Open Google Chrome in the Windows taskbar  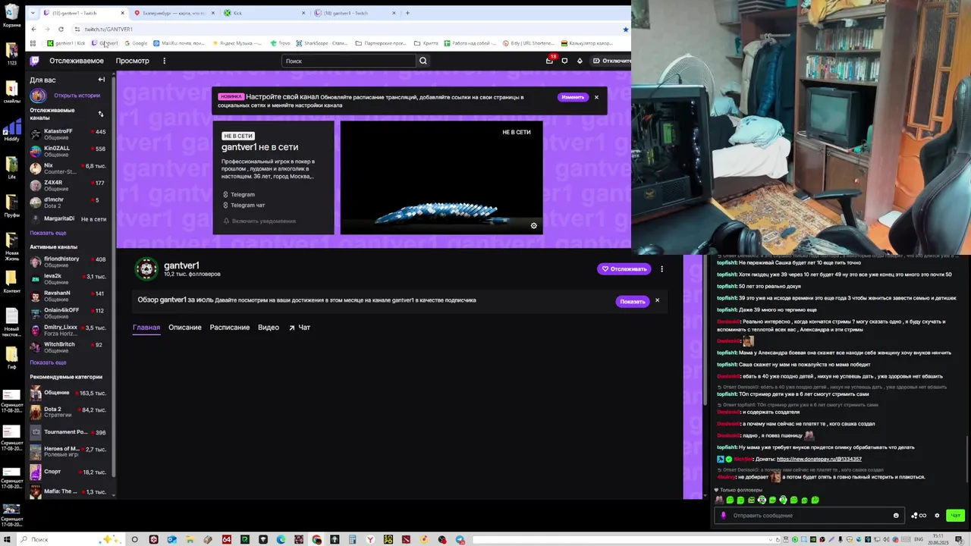tap(316, 539)
